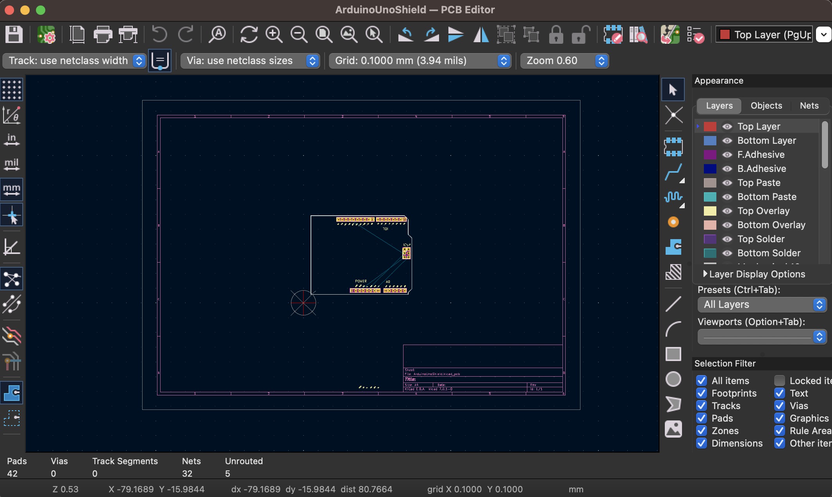Click the F.Adhesive purple color swatch

coord(710,155)
